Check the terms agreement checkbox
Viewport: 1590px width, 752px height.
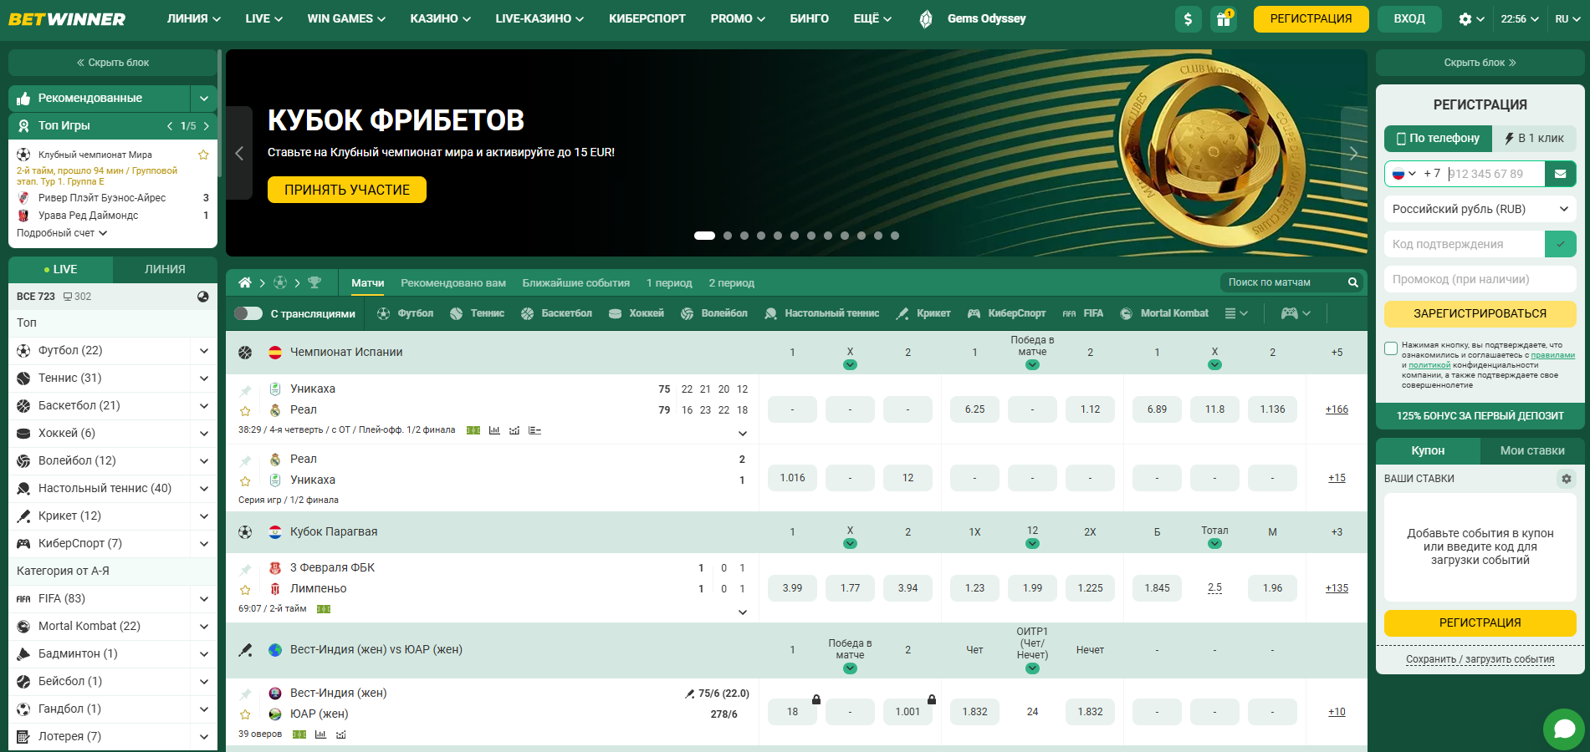coord(1391,348)
